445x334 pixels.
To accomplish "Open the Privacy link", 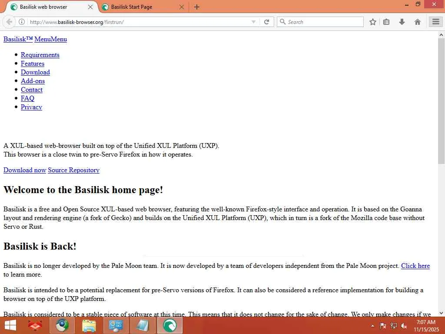I will click(31, 107).
